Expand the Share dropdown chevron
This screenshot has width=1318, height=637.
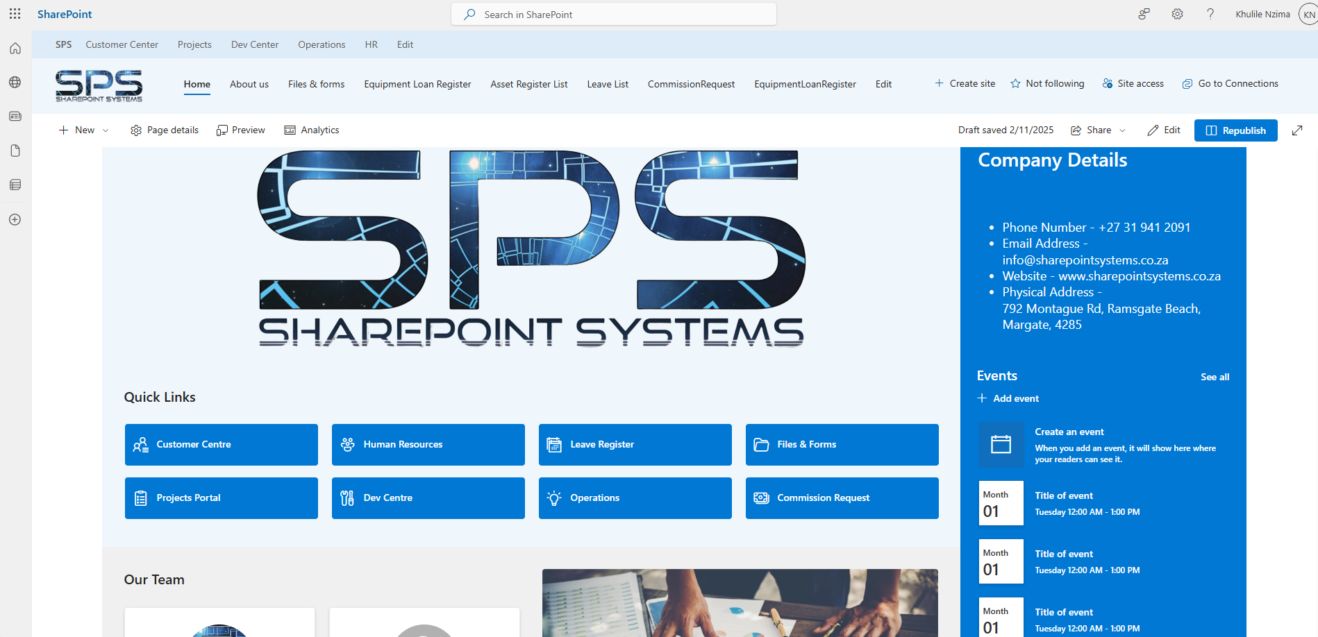click(x=1122, y=130)
